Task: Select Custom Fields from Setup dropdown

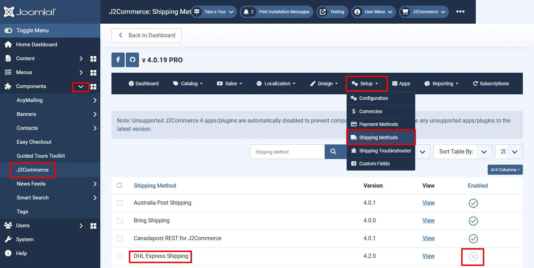Action: click(381, 164)
